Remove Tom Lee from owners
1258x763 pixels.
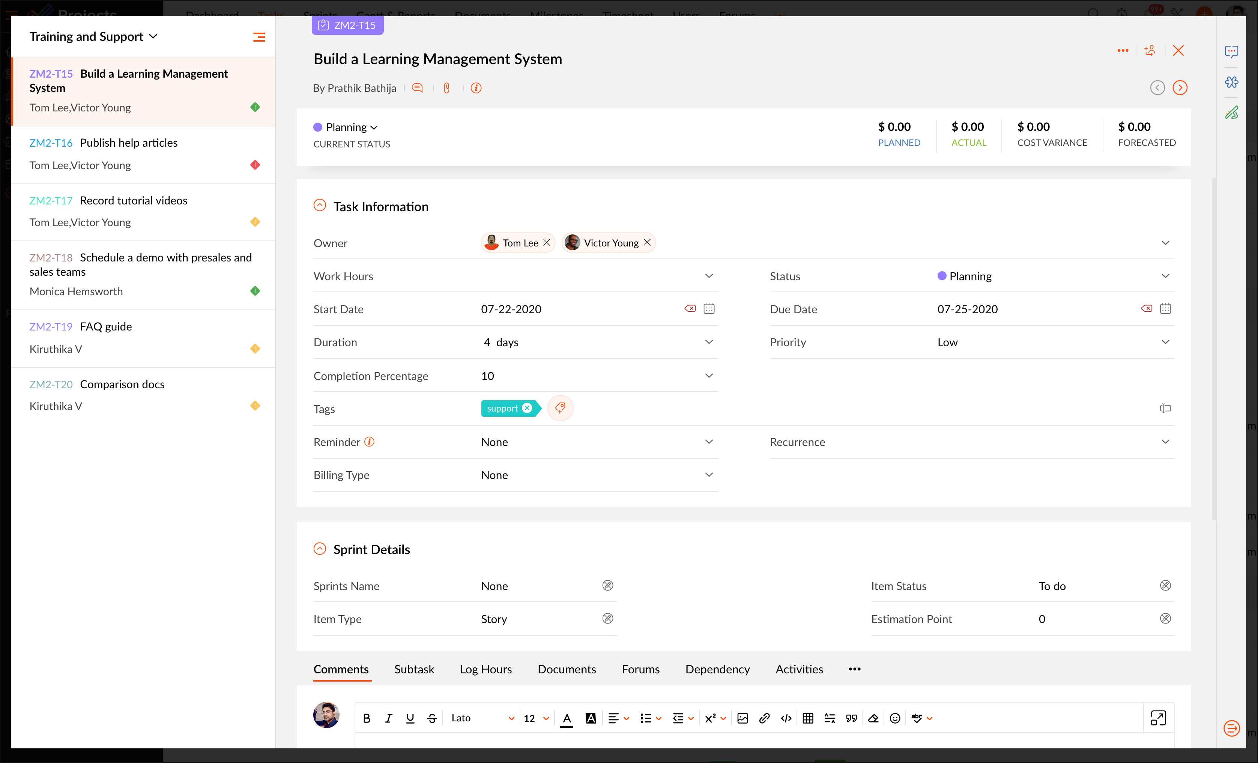tap(547, 242)
